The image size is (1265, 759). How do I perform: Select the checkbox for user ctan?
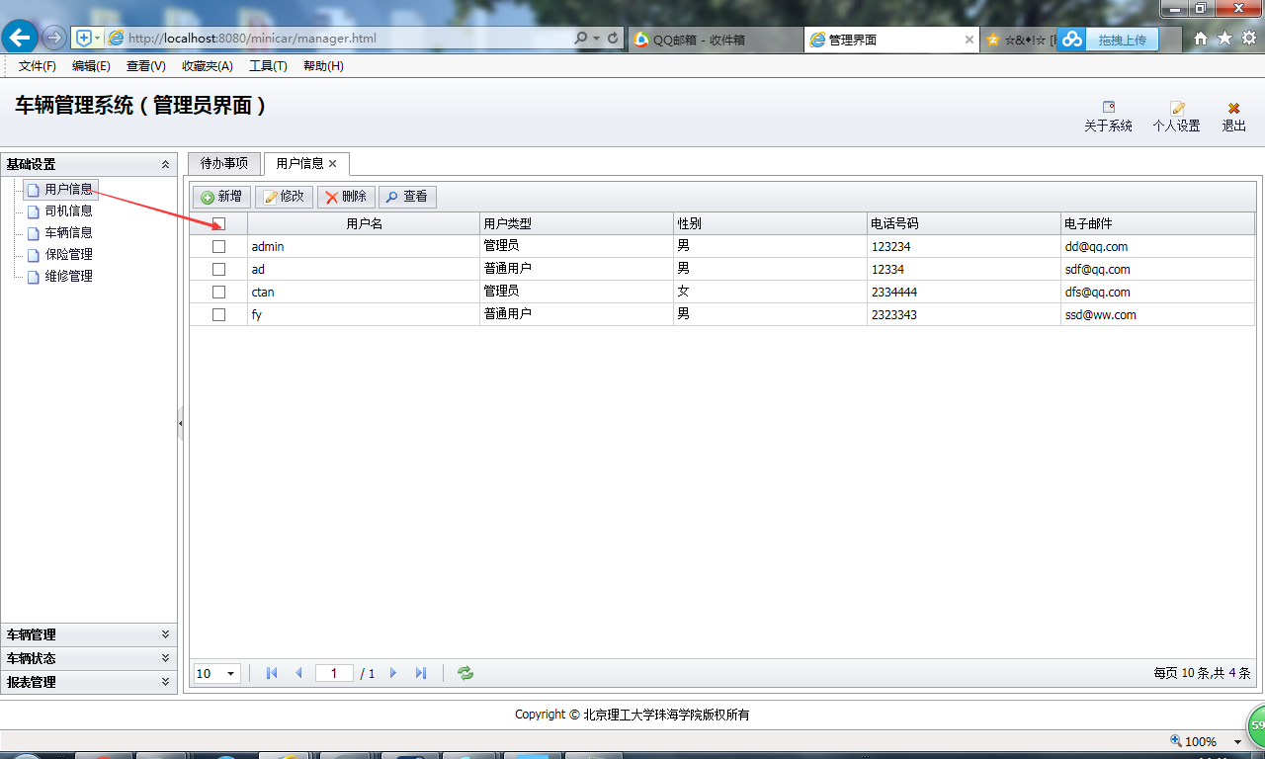[x=219, y=292]
